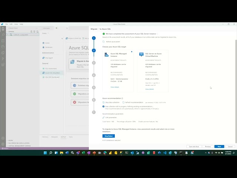
Task: Click the Stop data collection icon
Action: (104, 102)
